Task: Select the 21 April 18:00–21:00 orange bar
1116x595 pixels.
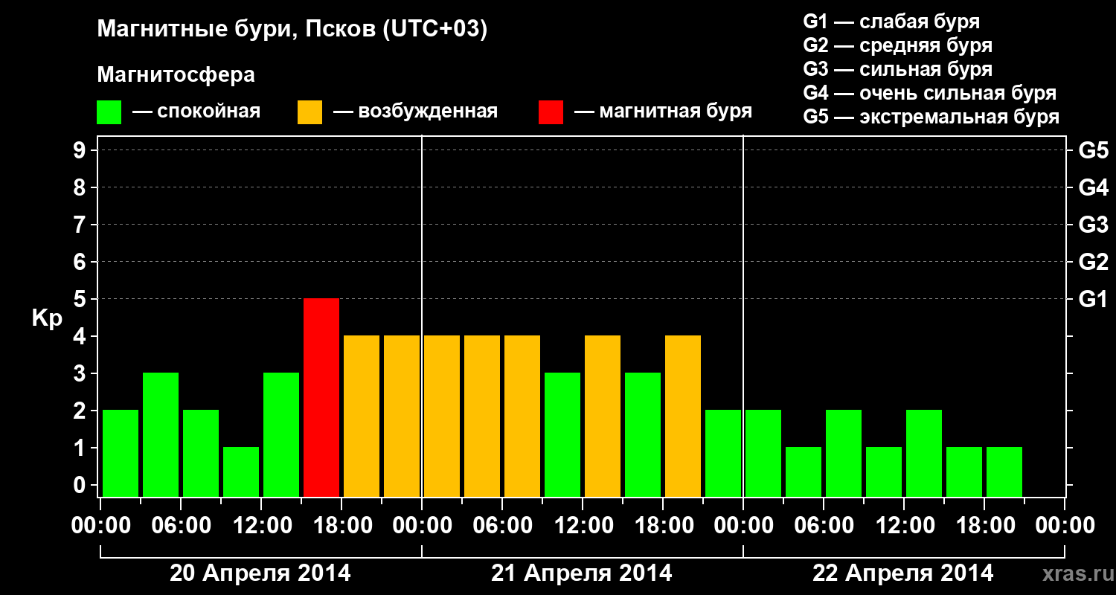Action: click(x=683, y=416)
